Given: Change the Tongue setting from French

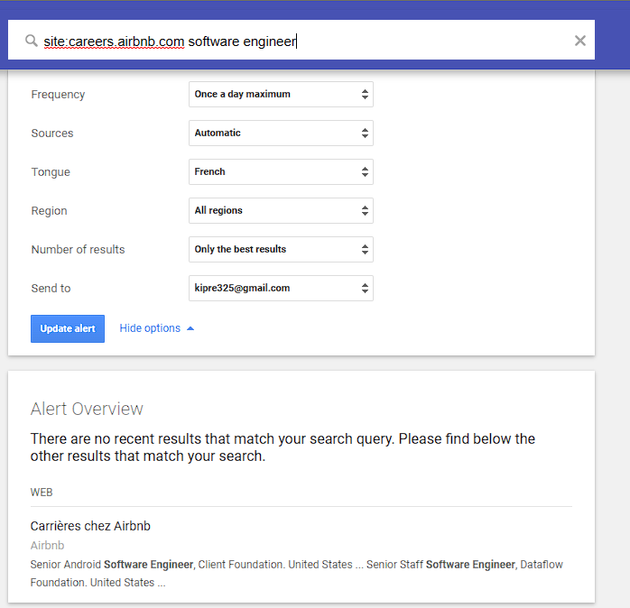Looking at the screenshot, I should tap(280, 172).
